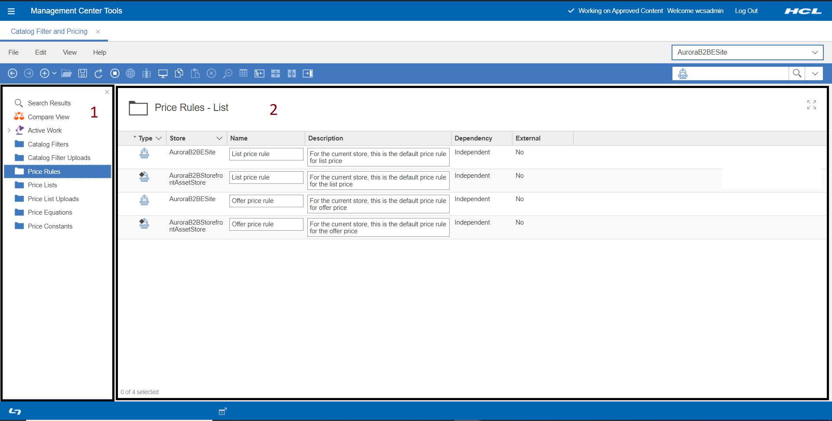Click the Find magnifier toolbar icon

[x=228, y=73]
